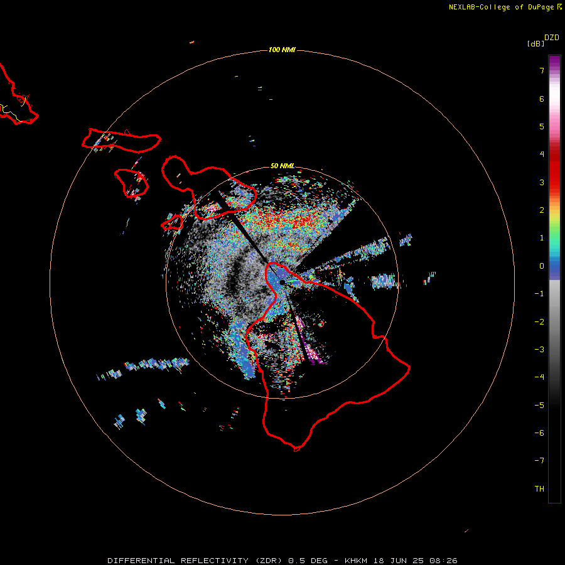565x565 pixels.
Task: Click the -7 tick on color scale
Action: pyautogui.click(x=539, y=461)
